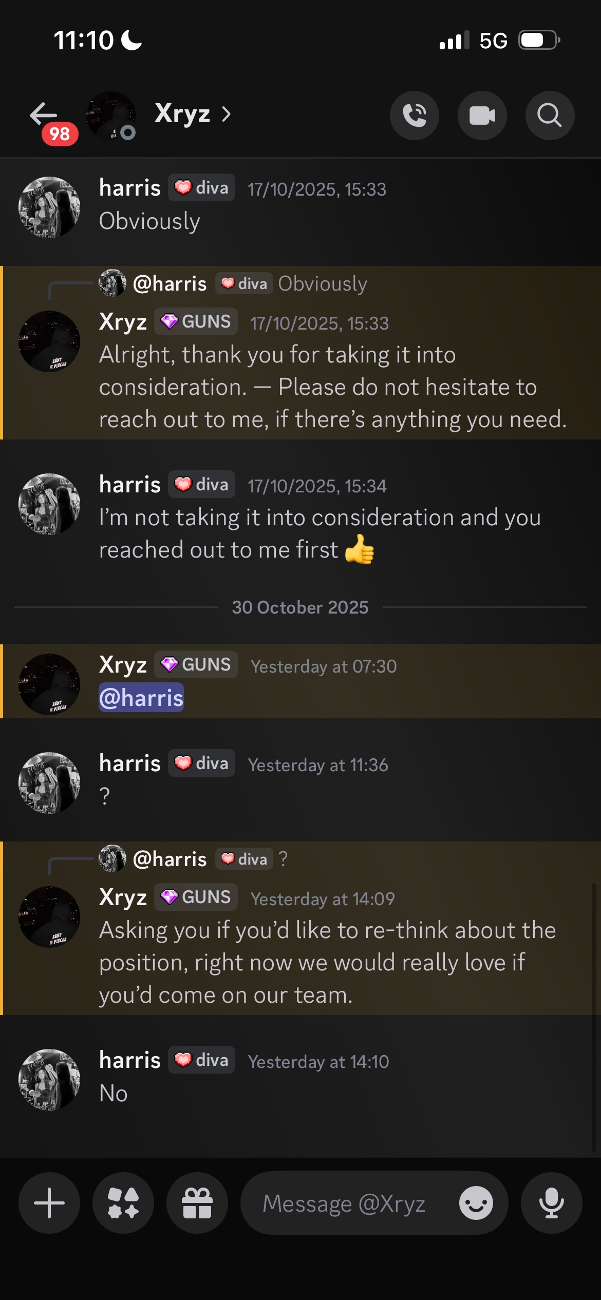Jump to the replied "?" message preview
The height and width of the screenshot is (1300, 601).
(x=283, y=859)
